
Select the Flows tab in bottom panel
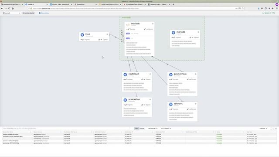click(x=136, y=129)
